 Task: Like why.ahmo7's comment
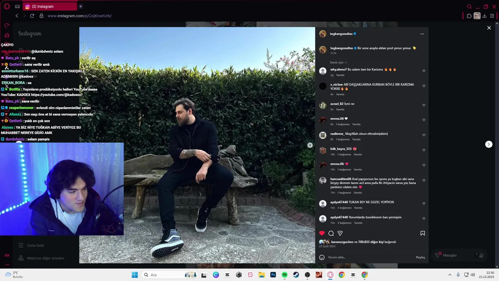click(x=424, y=71)
